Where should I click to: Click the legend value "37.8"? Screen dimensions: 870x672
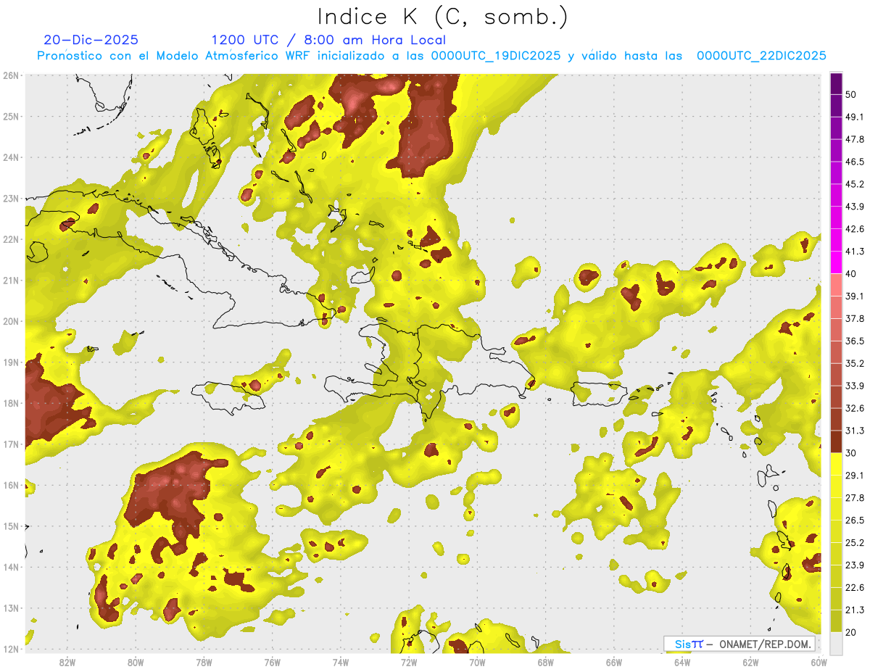[855, 318]
